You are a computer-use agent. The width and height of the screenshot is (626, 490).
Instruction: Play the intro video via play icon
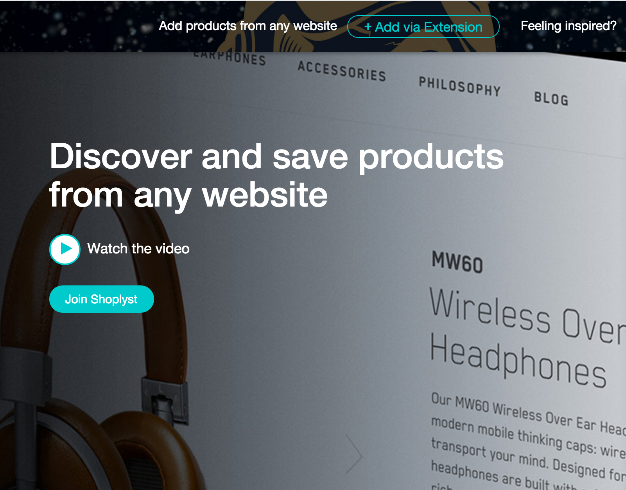click(x=65, y=249)
